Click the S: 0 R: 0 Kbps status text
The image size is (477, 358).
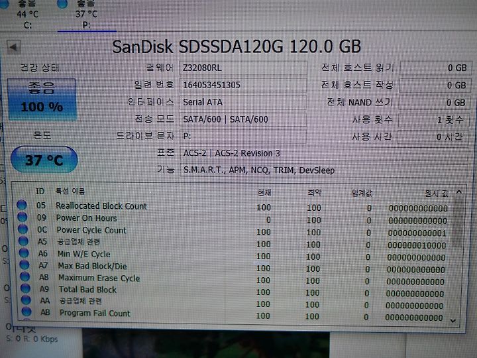pyautogui.click(x=32, y=339)
